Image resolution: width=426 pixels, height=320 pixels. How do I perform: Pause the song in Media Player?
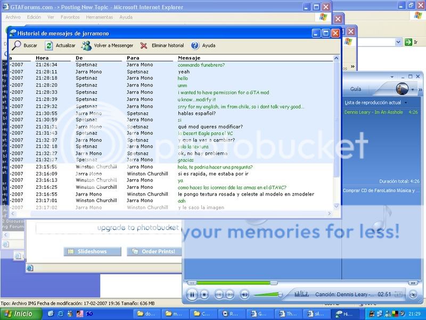[x=192, y=294]
